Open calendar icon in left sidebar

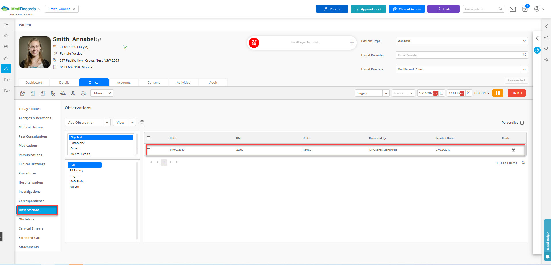pyautogui.click(x=6, y=47)
